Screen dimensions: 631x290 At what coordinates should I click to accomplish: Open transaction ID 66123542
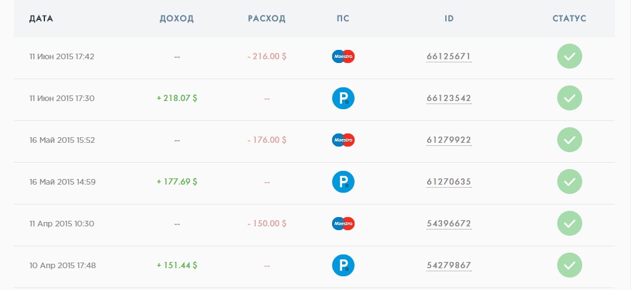pos(448,99)
